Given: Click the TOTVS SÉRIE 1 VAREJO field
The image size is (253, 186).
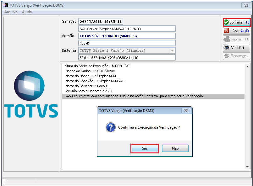Looking at the screenshot, I should (x=127, y=36).
